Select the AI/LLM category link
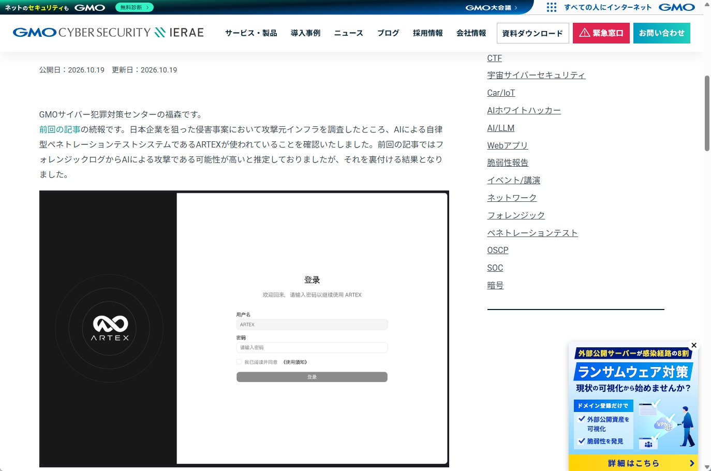This screenshot has height=471, width=711. pyautogui.click(x=501, y=128)
